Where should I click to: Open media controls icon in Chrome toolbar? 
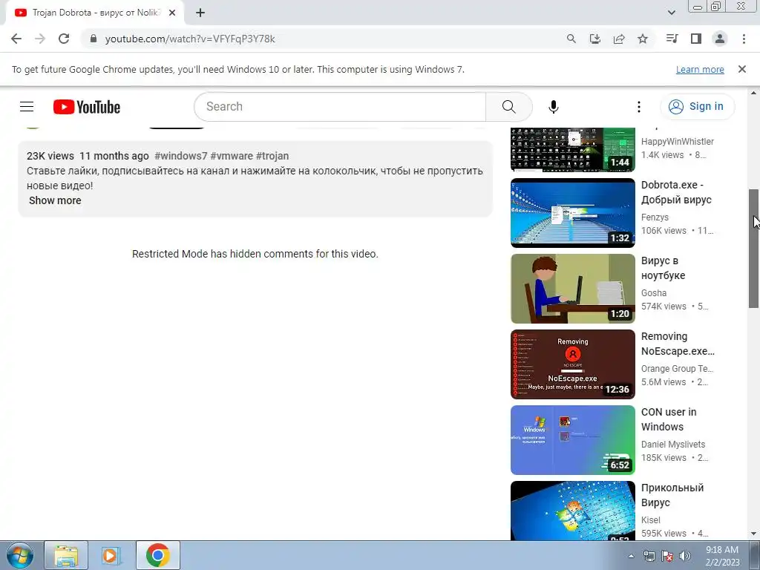coord(672,39)
